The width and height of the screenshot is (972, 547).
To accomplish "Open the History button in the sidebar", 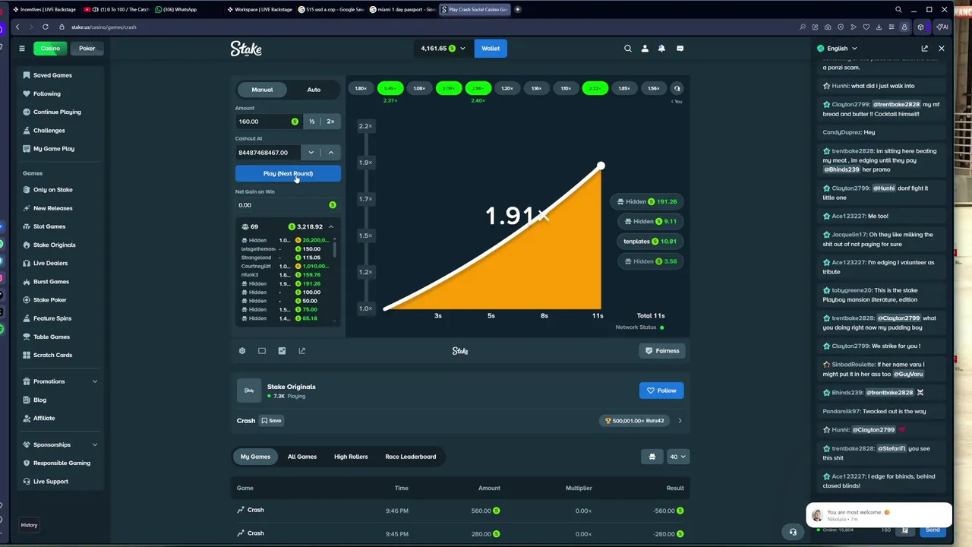I will (x=29, y=525).
